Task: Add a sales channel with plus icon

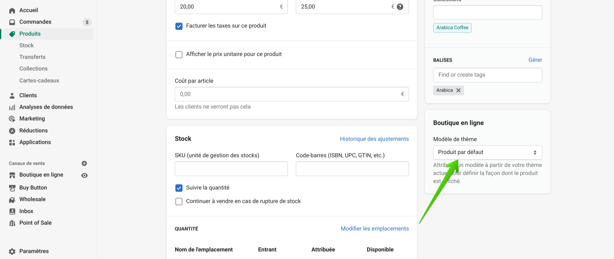Action: point(84,164)
